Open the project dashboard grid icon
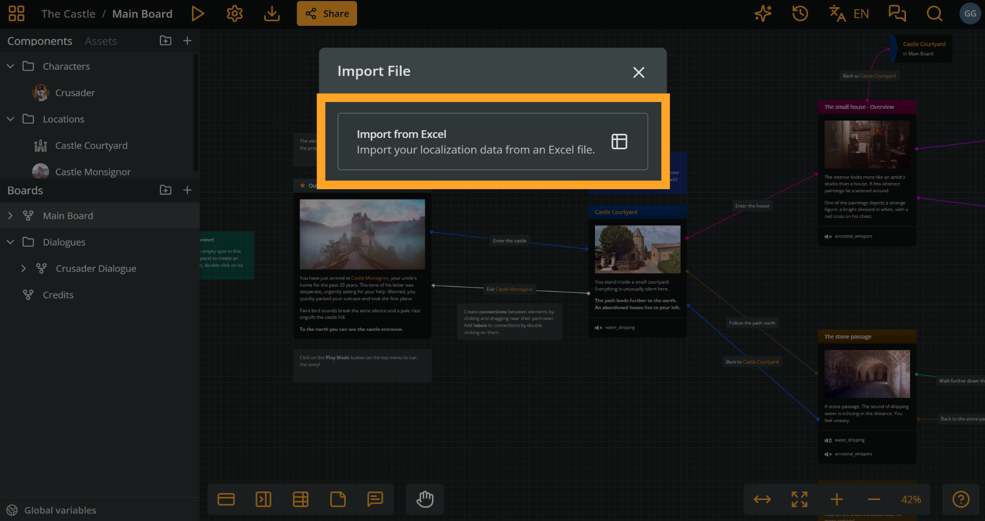 (x=16, y=14)
